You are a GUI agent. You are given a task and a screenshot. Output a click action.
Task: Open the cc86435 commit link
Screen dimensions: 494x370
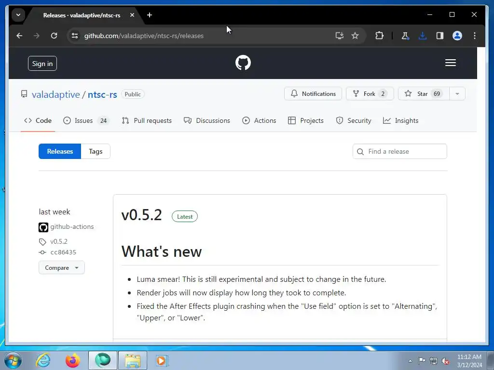tap(63, 252)
